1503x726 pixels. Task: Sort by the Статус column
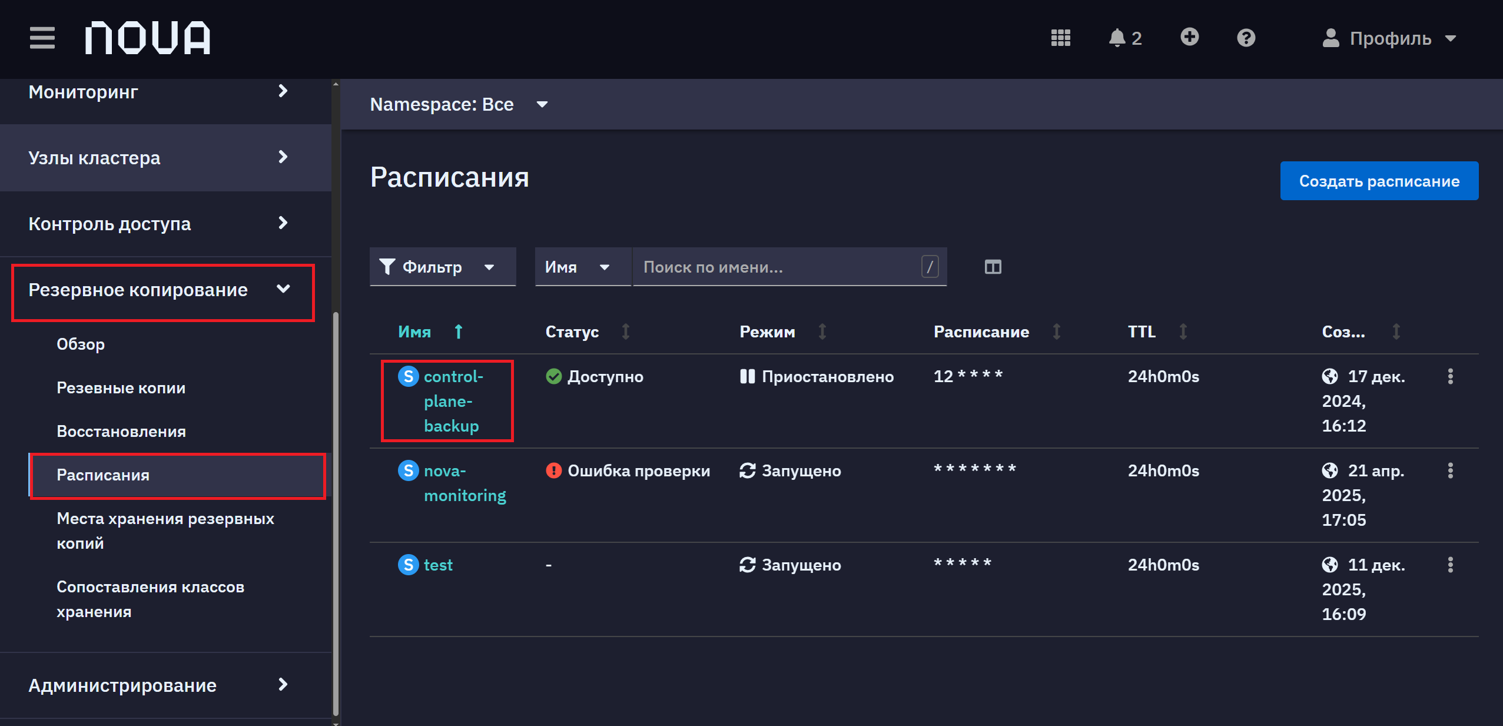(x=587, y=331)
